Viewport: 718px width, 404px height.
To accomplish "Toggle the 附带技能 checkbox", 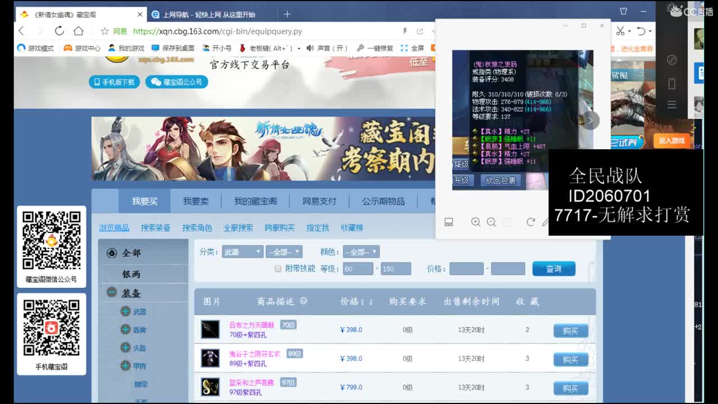I will coord(278,269).
